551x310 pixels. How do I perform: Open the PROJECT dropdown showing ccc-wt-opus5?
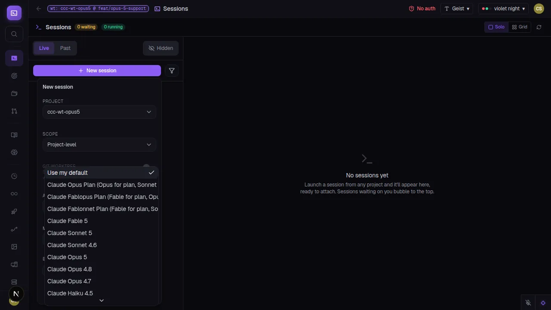pos(99,112)
